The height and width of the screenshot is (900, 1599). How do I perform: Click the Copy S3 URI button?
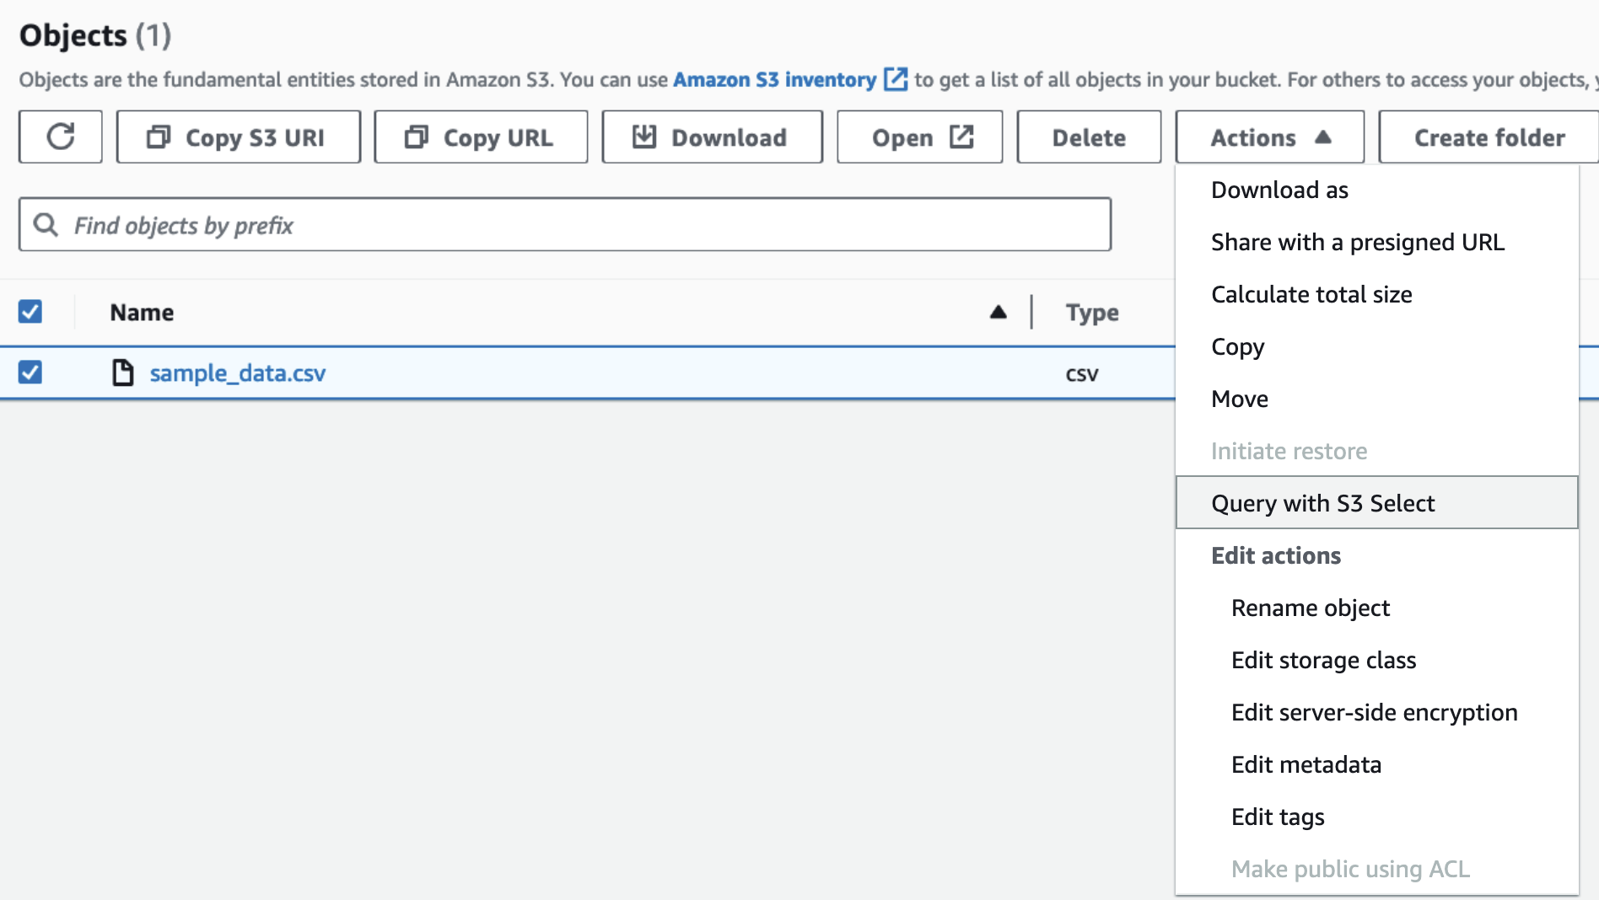[x=239, y=137]
